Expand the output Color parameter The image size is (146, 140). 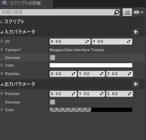(2, 109)
